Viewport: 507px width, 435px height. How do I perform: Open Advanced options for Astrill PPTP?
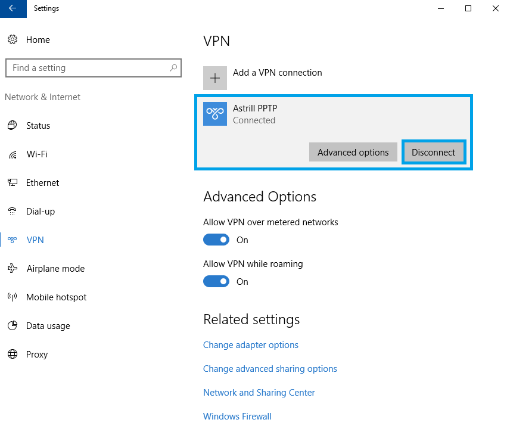click(353, 152)
